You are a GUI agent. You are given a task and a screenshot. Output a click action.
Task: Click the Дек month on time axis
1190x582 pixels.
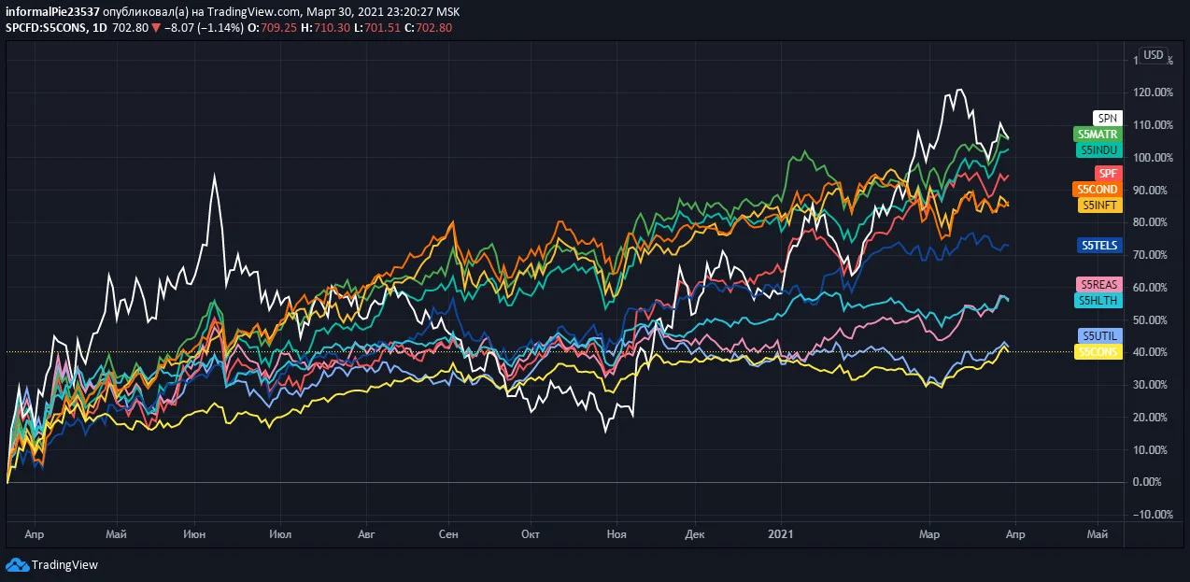coord(695,534)
